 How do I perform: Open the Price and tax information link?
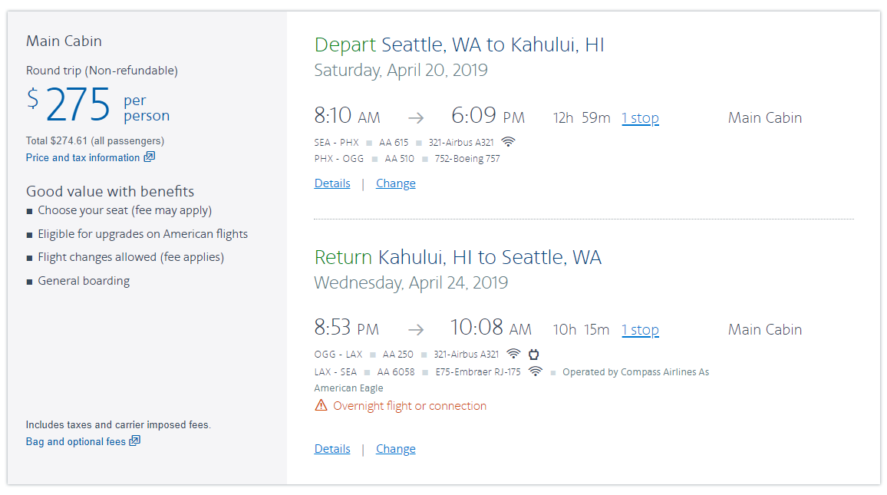(x=83, y=157)
